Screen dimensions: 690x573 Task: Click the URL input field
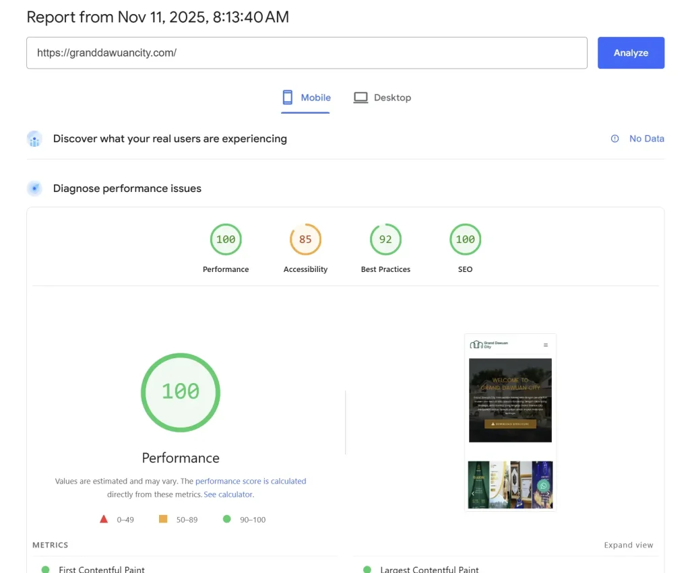pos(307,52)
